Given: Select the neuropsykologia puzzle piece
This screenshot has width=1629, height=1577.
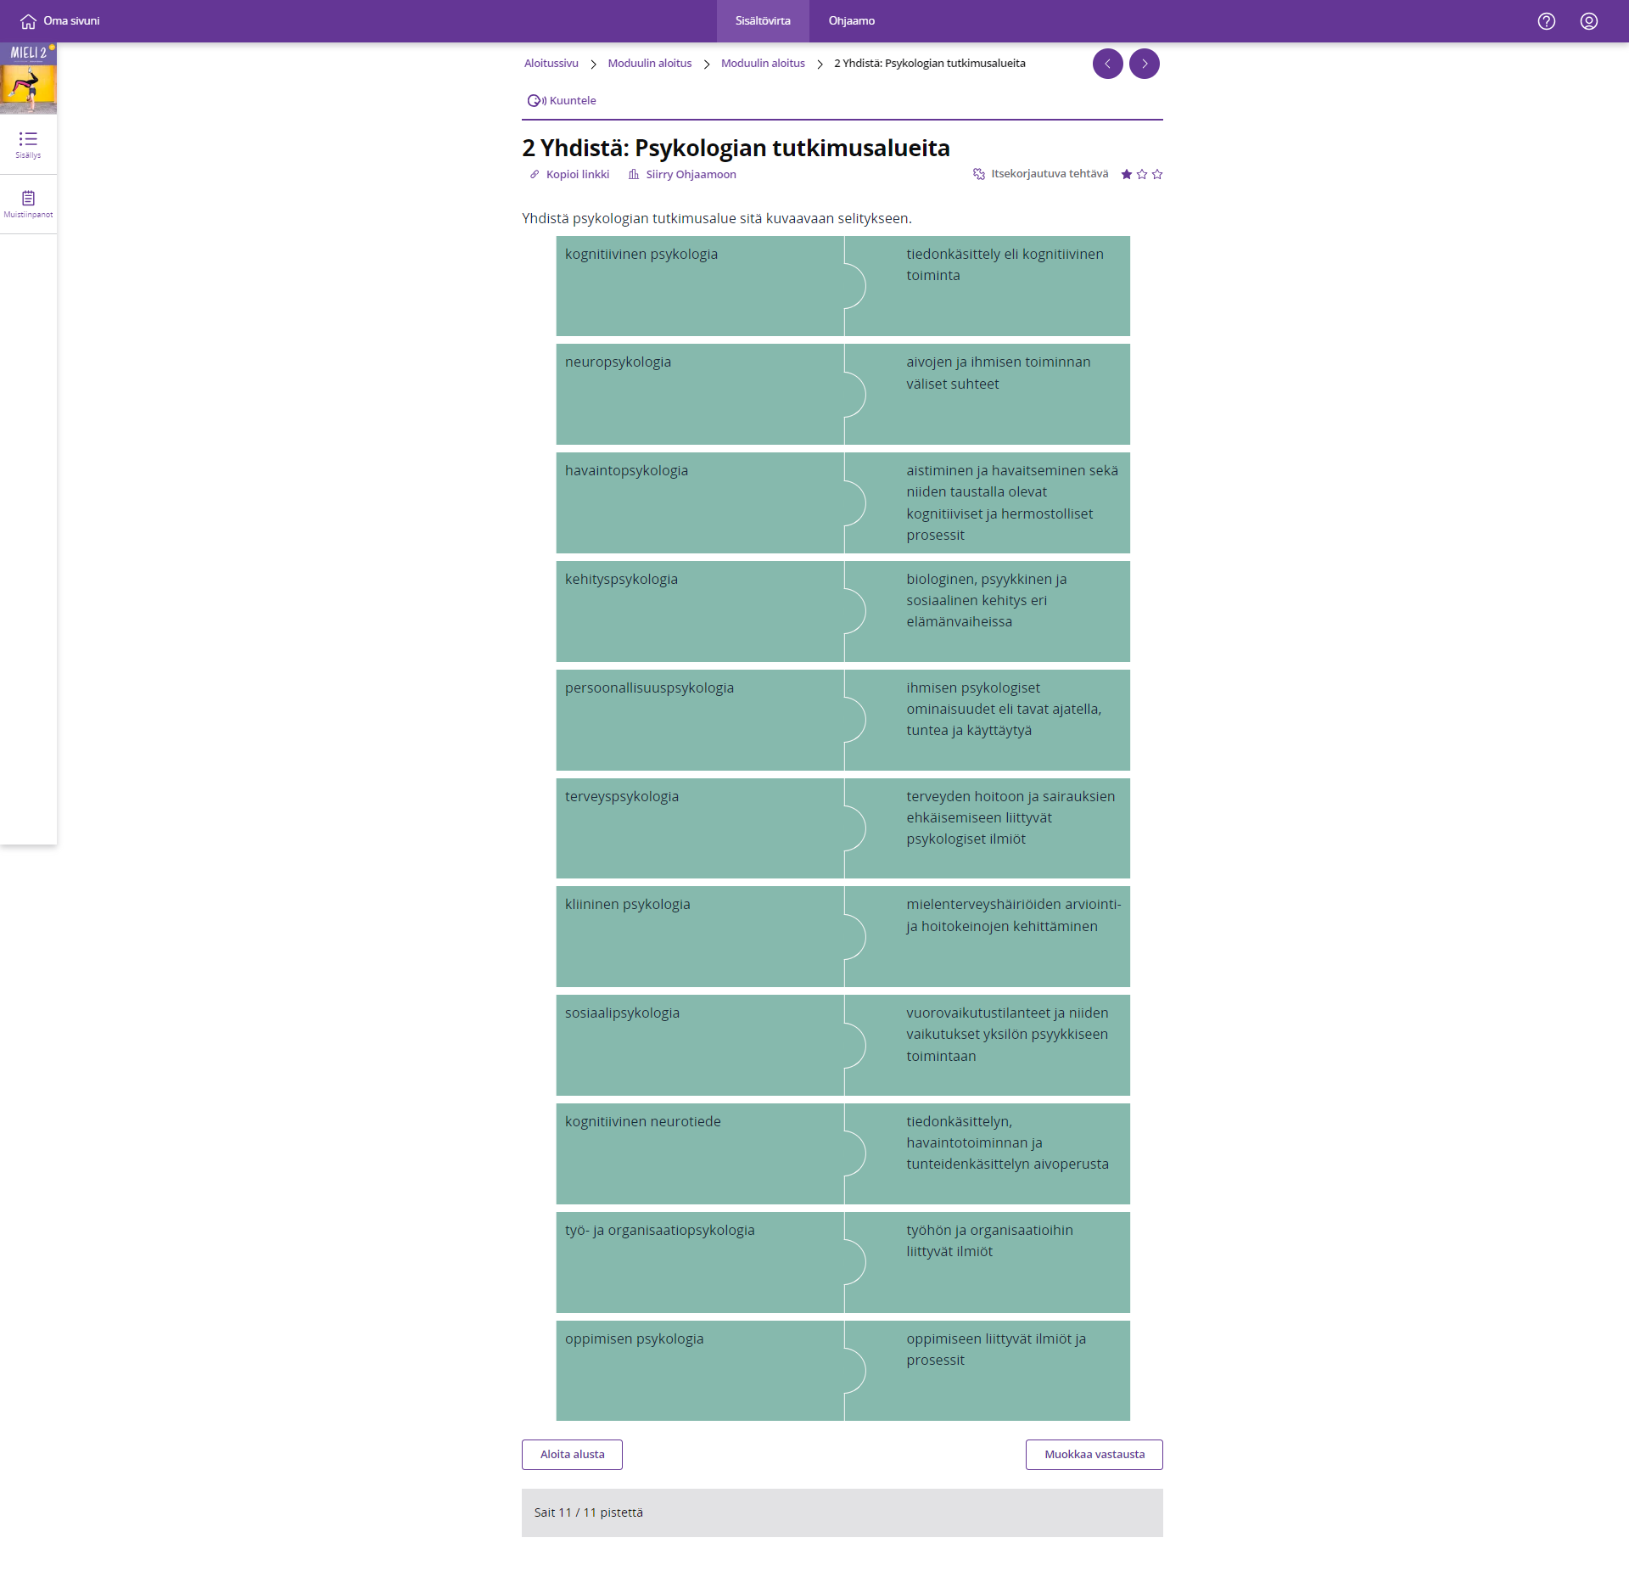Looking at the screenshot, I should [x=699, y=394].
